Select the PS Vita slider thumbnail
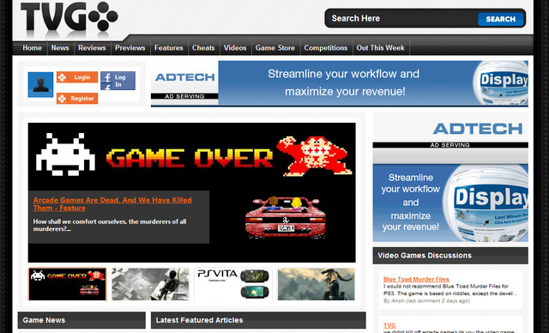The image size is (549, 333). [233, 284]
